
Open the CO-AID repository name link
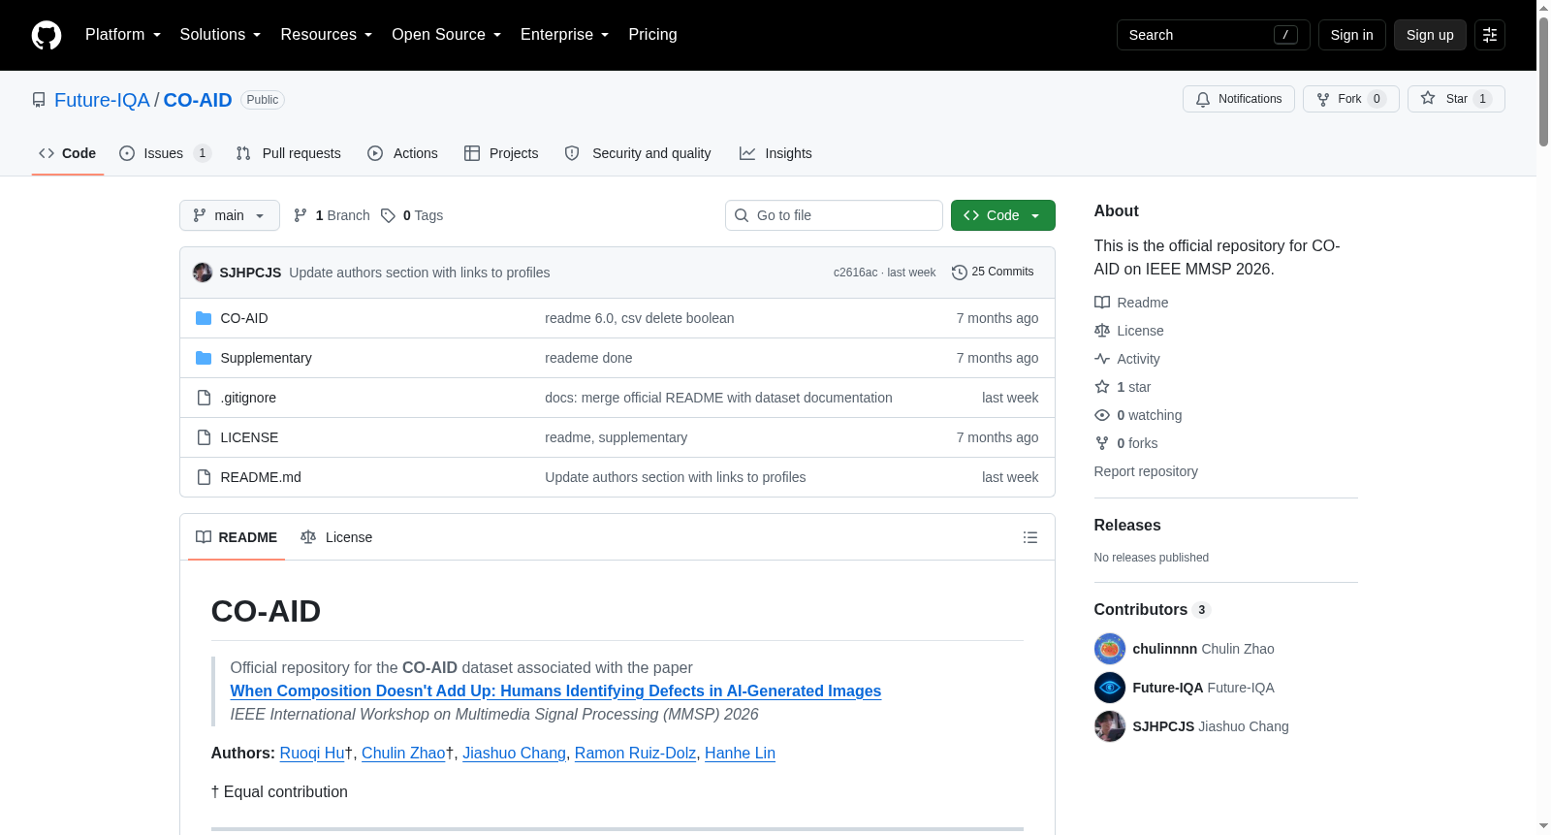(198, 100)
